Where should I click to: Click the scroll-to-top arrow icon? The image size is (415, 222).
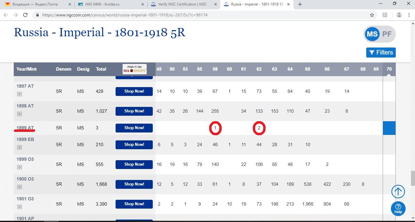point(398,192)
